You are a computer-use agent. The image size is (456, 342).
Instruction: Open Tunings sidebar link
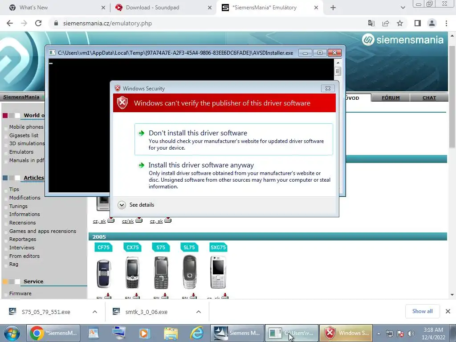(x=18, y=206)
